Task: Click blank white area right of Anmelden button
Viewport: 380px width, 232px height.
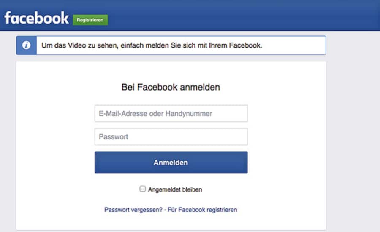Action: coord(287,163)
